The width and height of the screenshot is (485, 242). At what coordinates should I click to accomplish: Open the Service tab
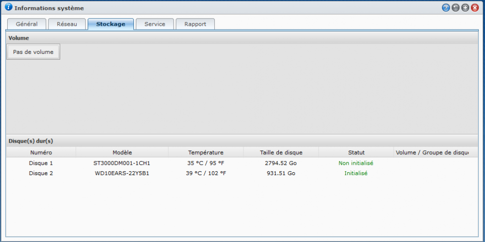tap(155, 24)
